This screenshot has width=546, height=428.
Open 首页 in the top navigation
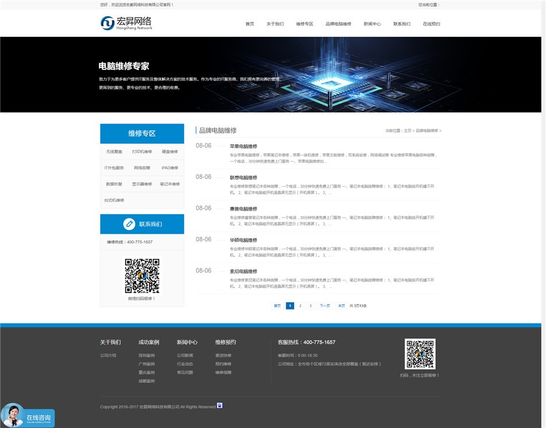coord(249,24)
